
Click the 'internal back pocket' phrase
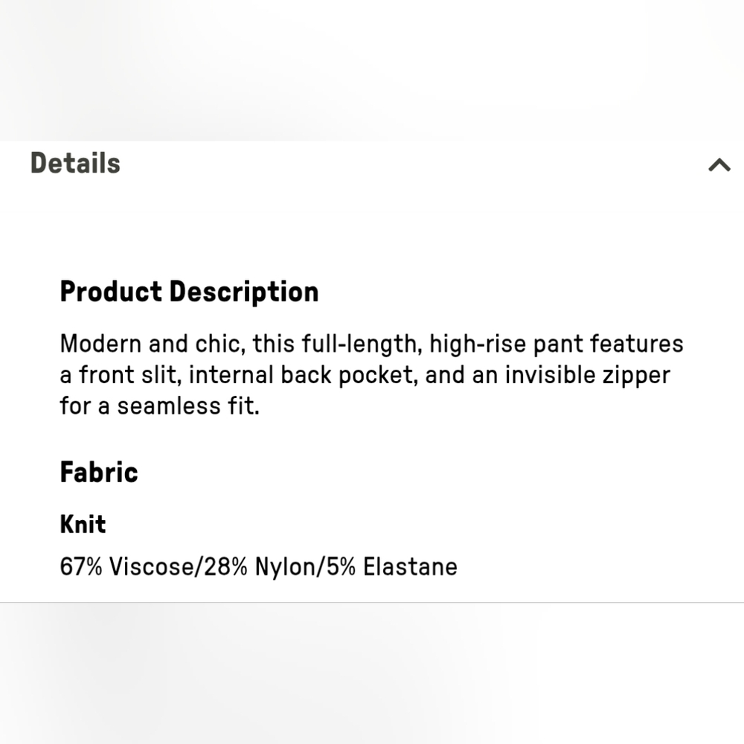303,375
